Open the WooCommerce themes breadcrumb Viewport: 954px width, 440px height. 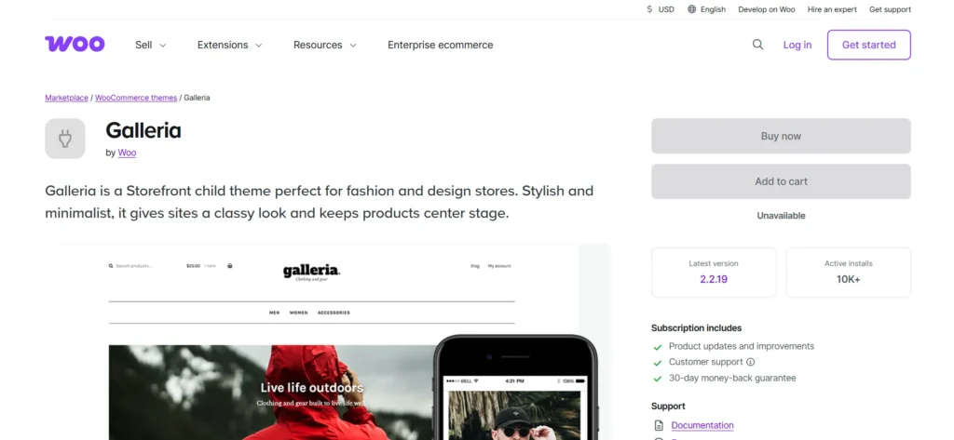point(136,98)
